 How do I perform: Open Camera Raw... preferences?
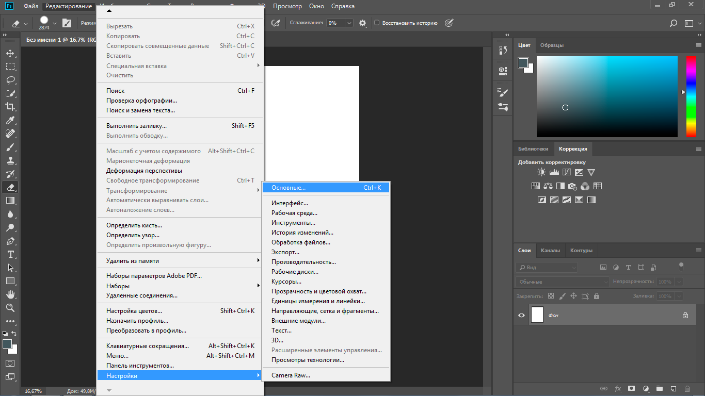coord(326,375)
